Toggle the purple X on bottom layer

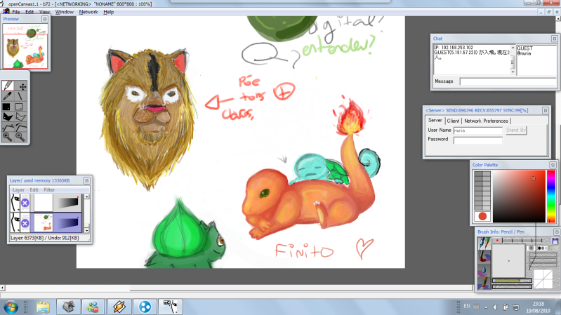25,223
